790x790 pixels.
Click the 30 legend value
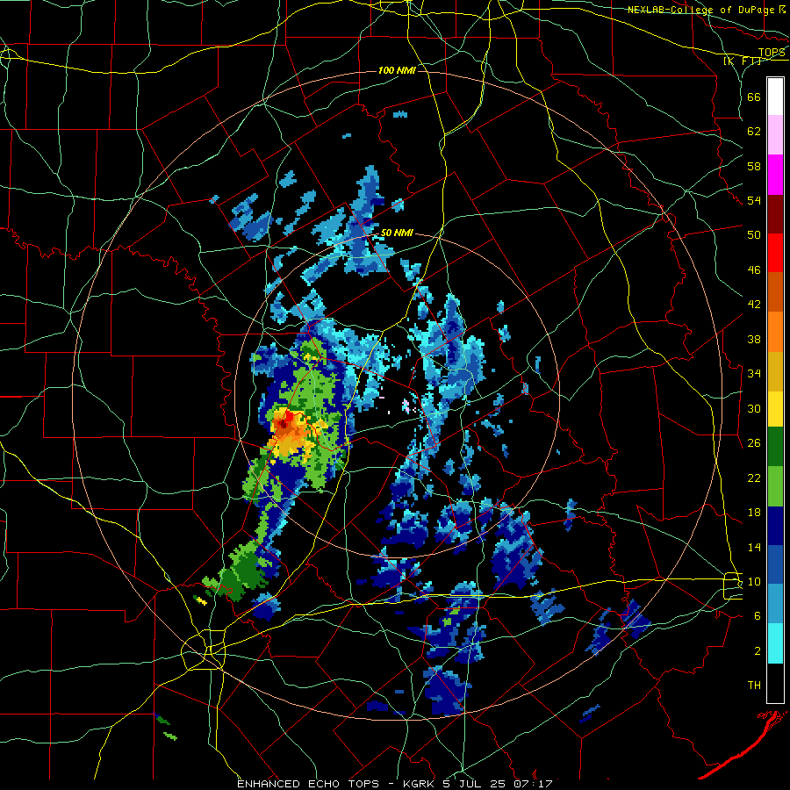[754, 408]
